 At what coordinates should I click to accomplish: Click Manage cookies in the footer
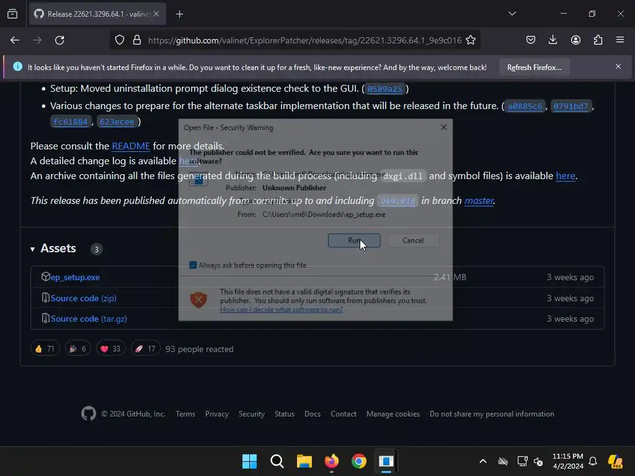tap(393, 414)
